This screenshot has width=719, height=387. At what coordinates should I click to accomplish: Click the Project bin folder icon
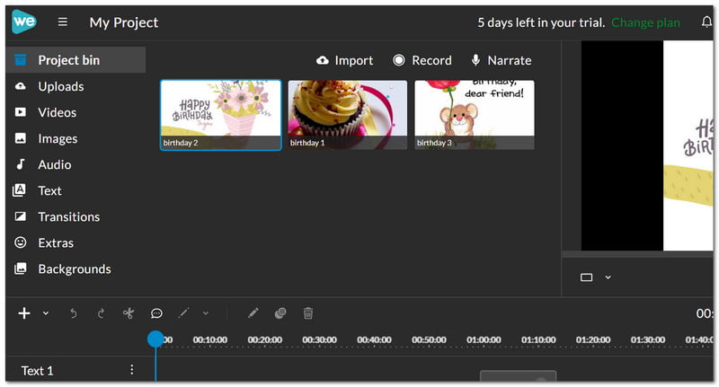pos(20,60)
